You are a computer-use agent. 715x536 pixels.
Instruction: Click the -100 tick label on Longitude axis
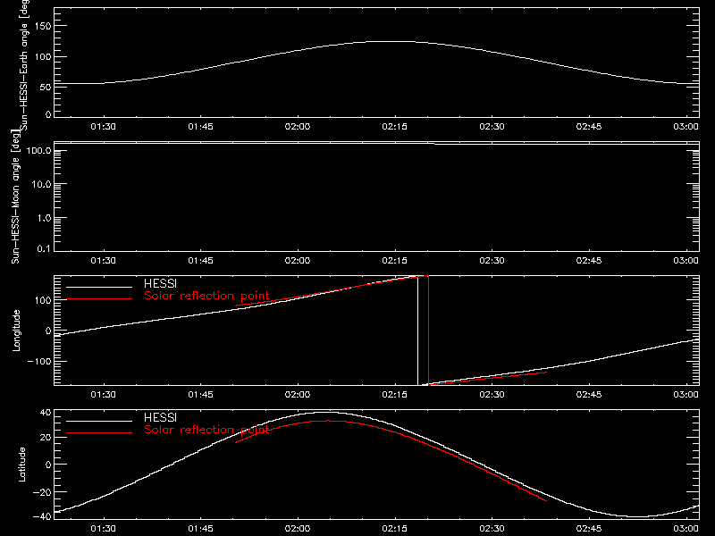39,361
